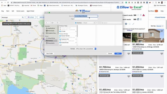The image size is (167, 94).
Task: Favorite the $1,700/mo listing heart
Action: [129, 54]
